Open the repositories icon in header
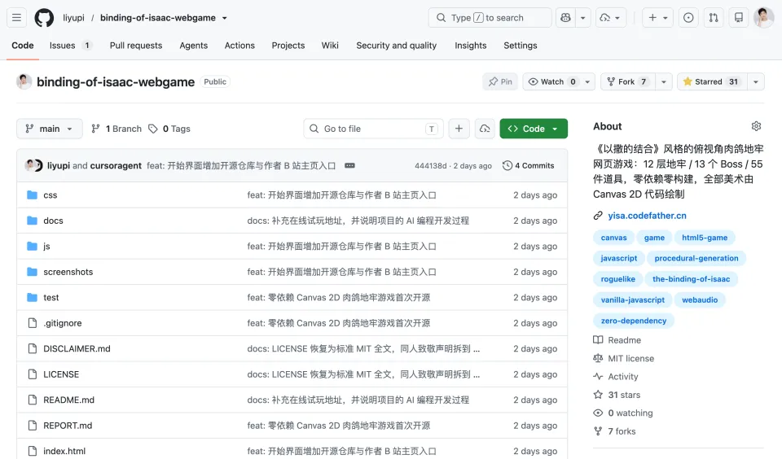 coord(739,18)
